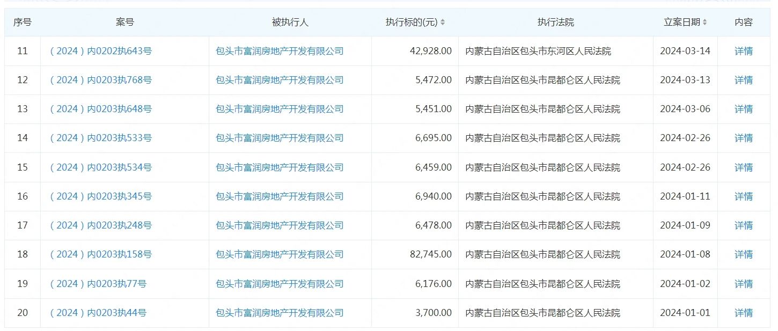View 详情 for row 17
The width and height of the screenshot is (778, 331).
(744, 225)
